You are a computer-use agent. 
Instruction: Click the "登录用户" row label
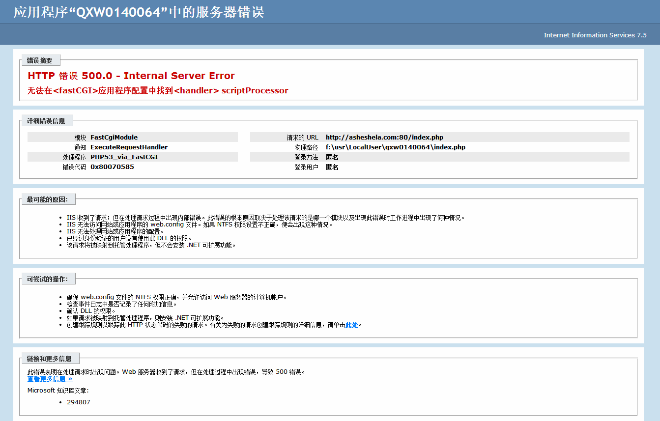click(x=306, y=167)
